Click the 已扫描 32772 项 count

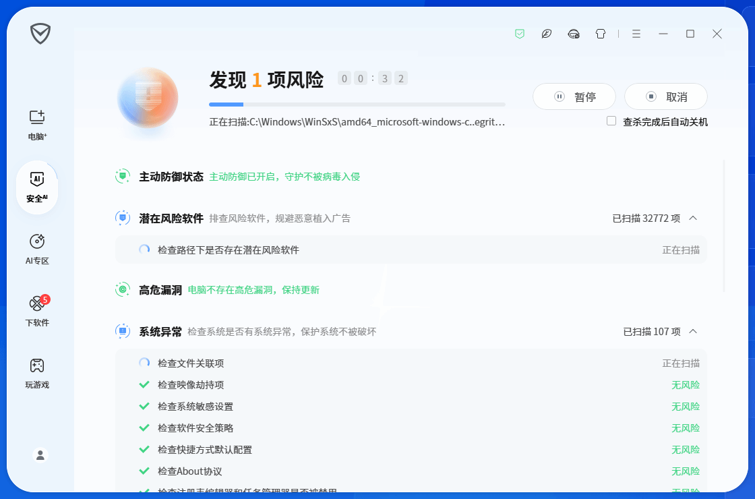pos(646,218)
